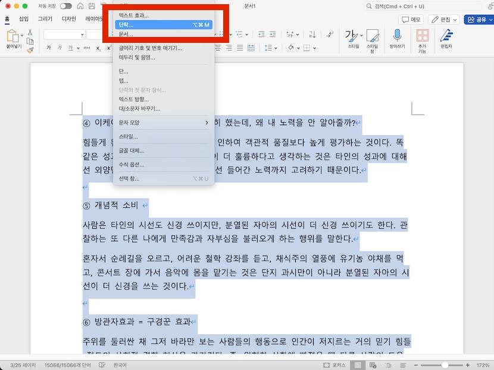Choose 대/소문자 바꾸기... menu item
Viewport: 494px width, 370px height.
(164, 109)
